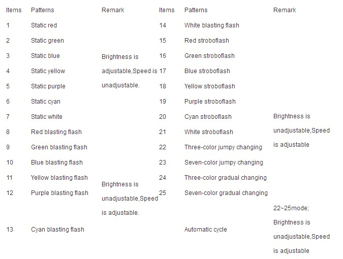Click 'Purple blasting flash' entry
Image resolution: width=343 pixels, height=259 pixels.
click(59, 193)
